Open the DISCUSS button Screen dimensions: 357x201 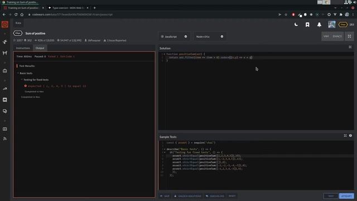point(215,196)
